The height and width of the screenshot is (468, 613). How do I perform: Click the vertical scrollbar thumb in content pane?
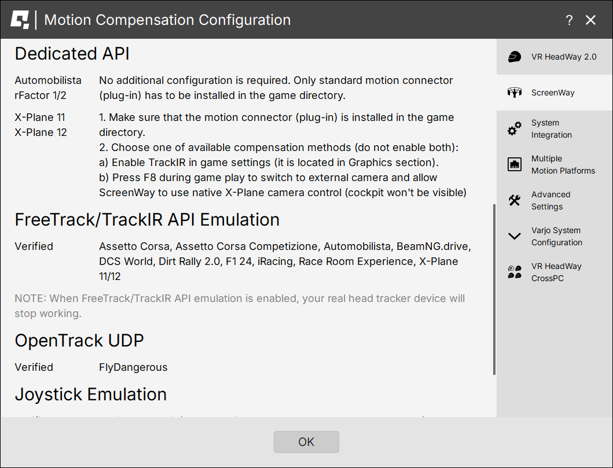494,289
